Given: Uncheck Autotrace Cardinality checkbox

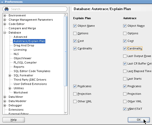Looking at the screenshot, I should 125,48.
